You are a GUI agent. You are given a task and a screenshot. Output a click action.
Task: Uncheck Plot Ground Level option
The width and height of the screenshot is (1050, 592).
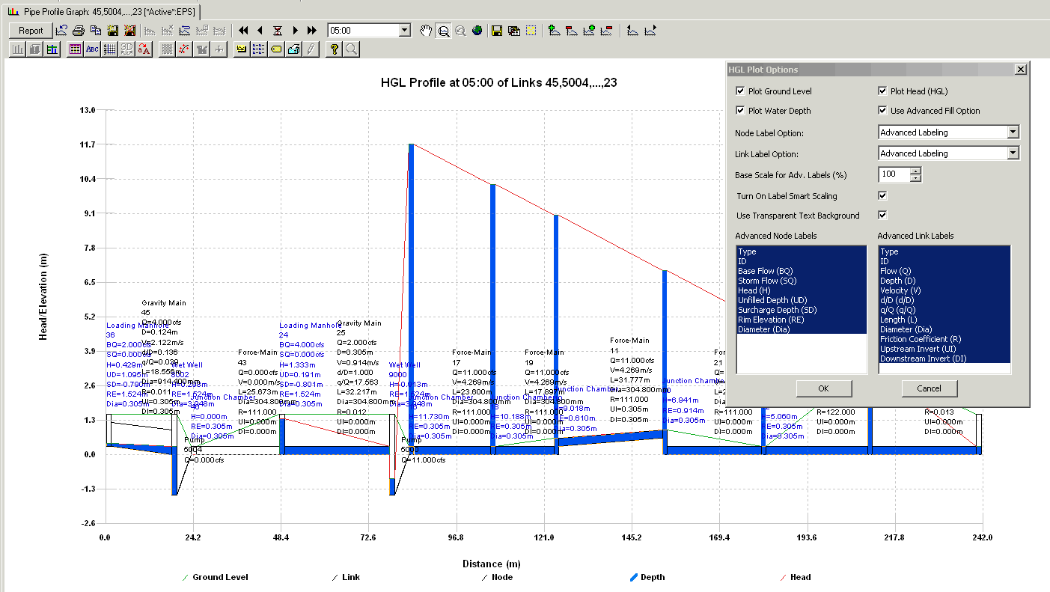click(x=739, y=90)
